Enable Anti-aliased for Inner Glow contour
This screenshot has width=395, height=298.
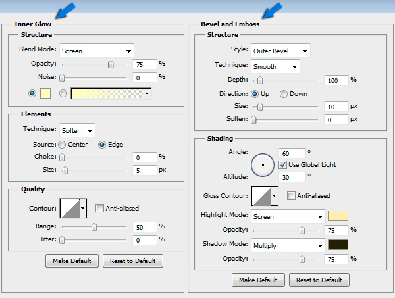pos(99,209)
